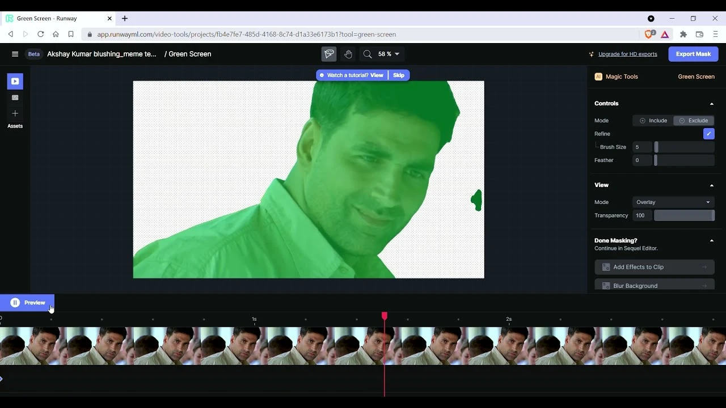Click the video frame preview in the canvas
The image size is (726, 408).
[309, 180]
